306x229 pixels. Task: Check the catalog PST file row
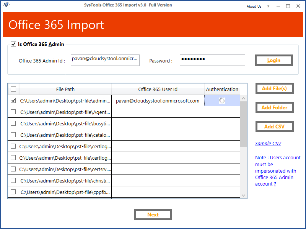(13, 135)
